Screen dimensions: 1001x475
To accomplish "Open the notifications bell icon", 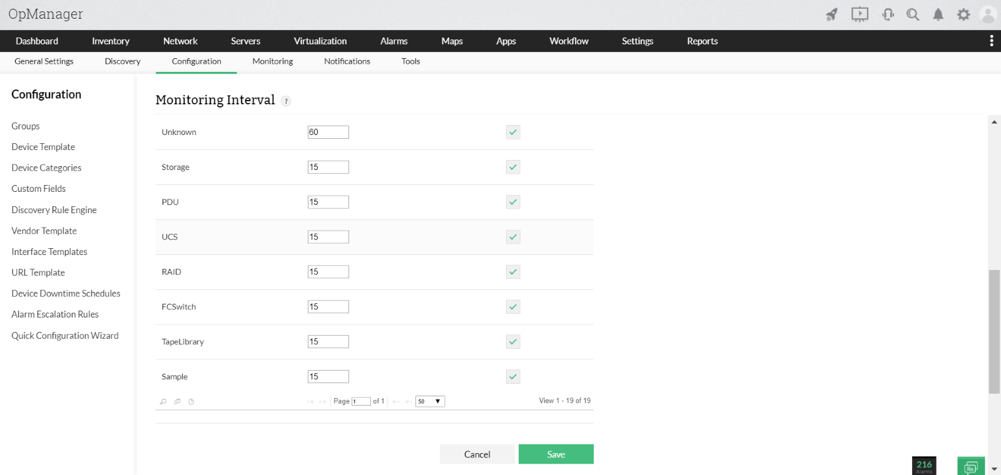I will (938, 14).
